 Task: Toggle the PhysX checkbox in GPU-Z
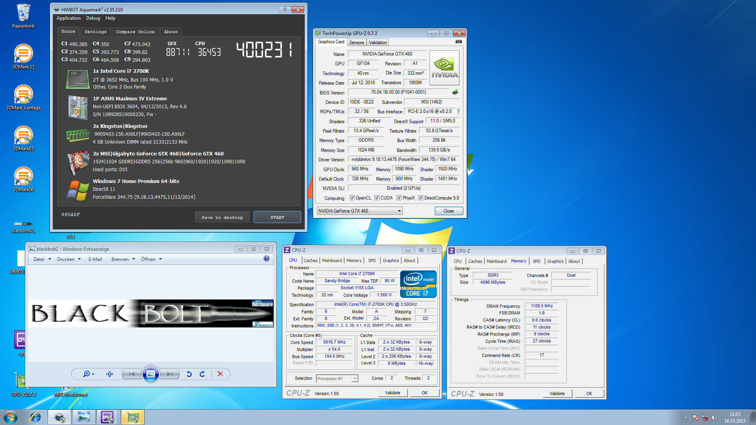pyautogui.click(x=399, y=198)
